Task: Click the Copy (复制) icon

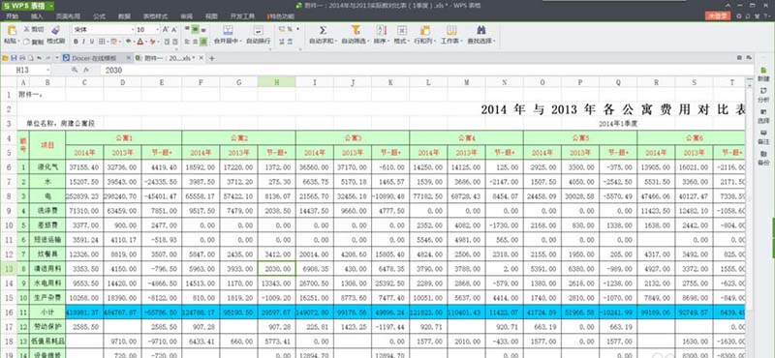Action: click(x=27, y=42)
